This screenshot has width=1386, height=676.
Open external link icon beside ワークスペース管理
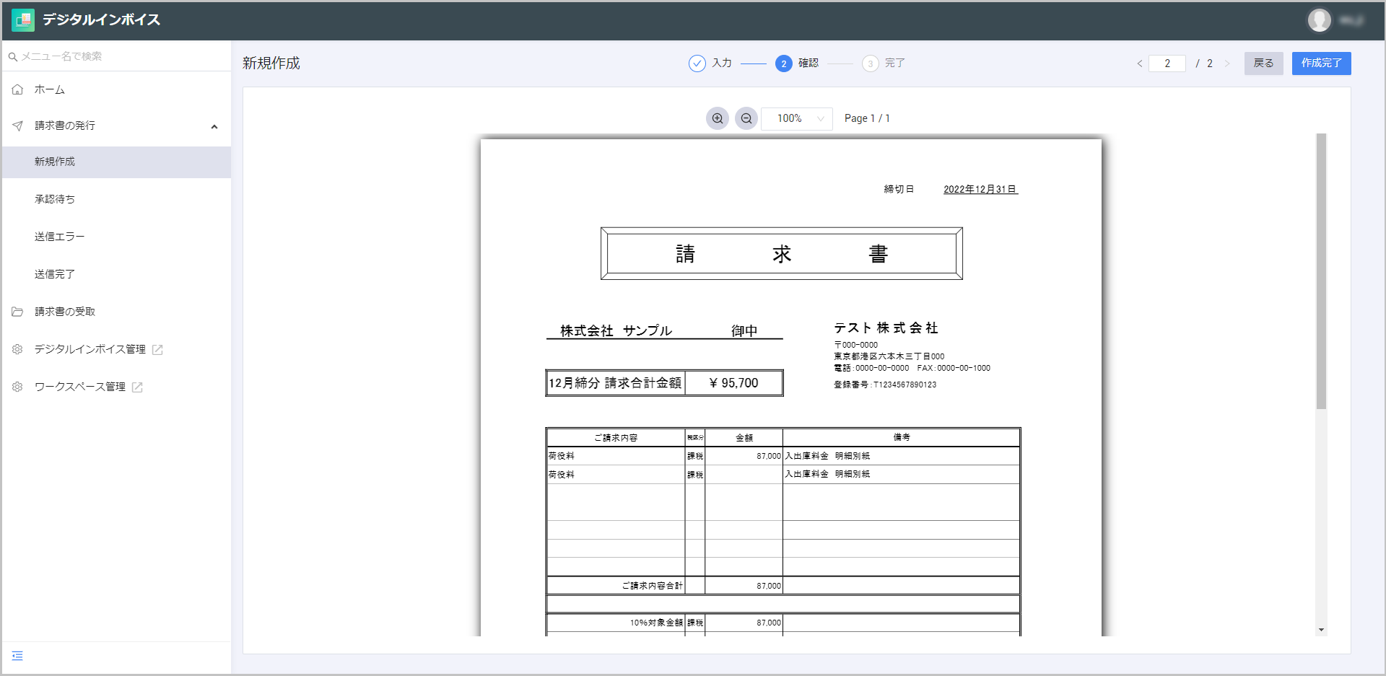137,387
